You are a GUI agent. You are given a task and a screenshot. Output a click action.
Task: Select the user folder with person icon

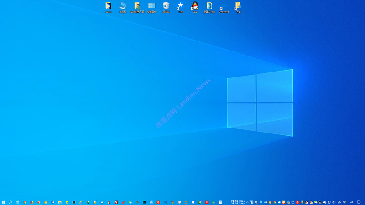coord(137,7)
